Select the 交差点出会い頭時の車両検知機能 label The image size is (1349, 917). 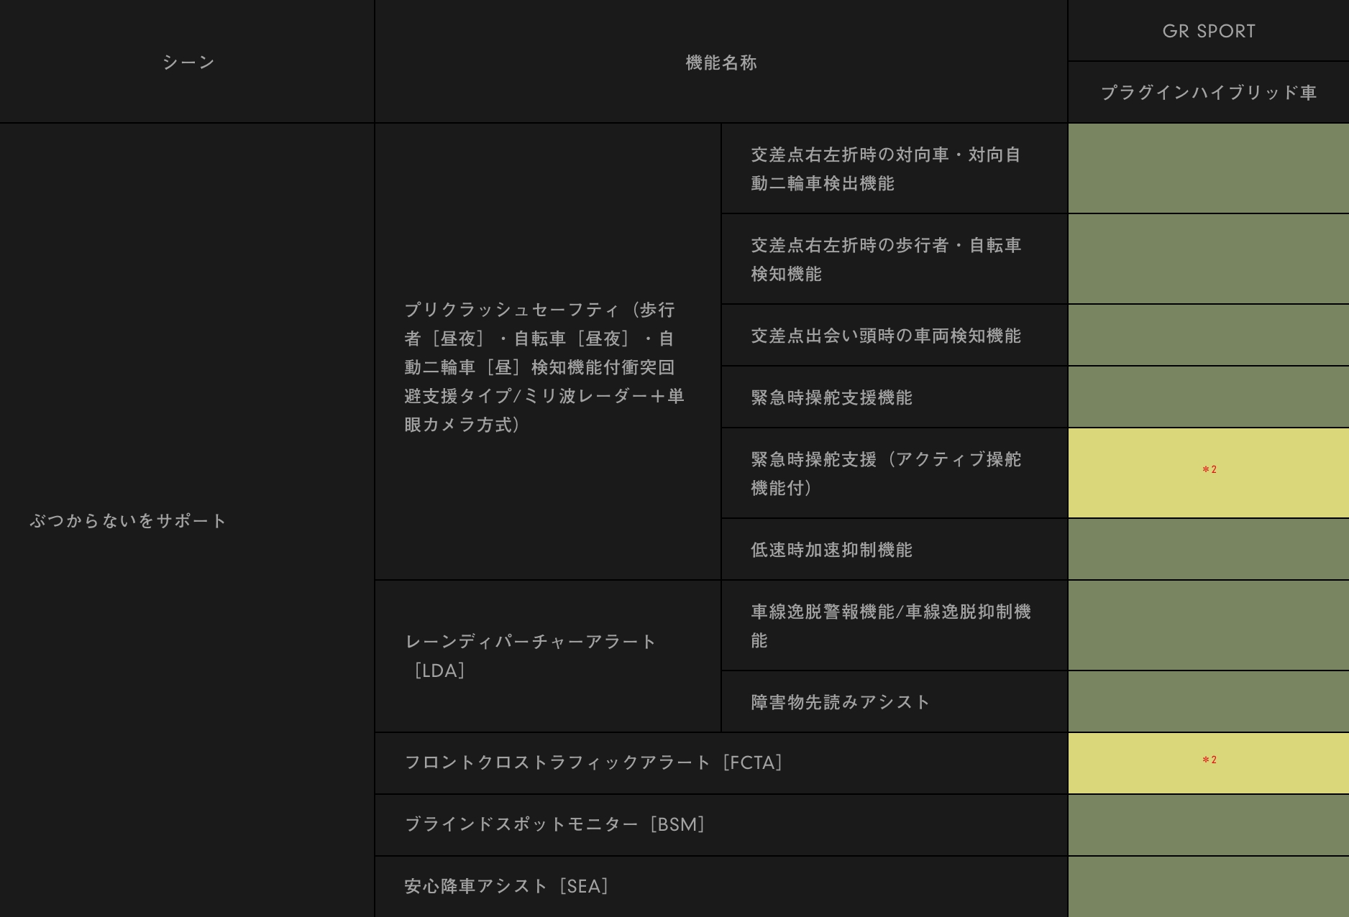pyautogui.click(x=886, y=336)
